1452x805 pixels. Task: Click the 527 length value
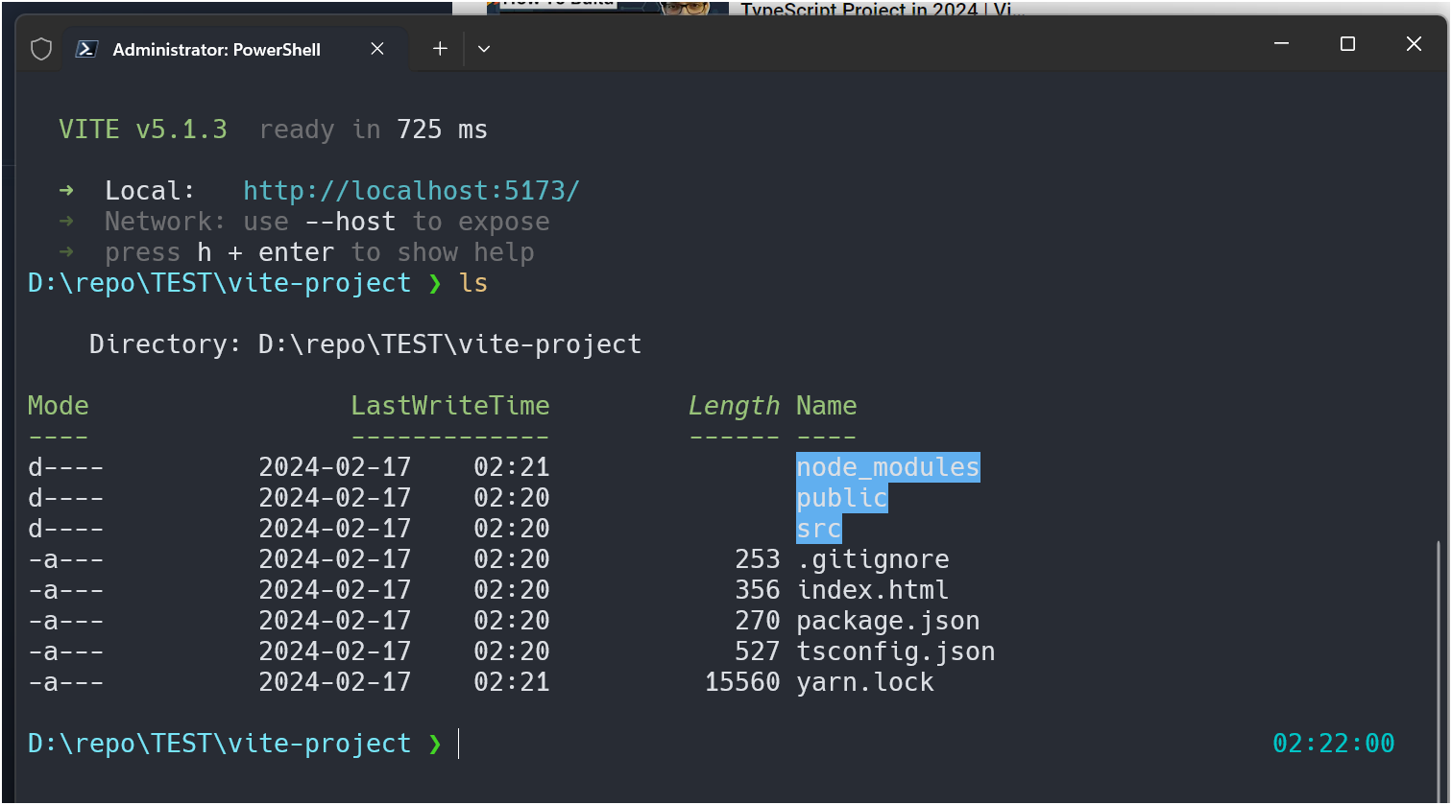pyautogui.click(x=758, y=651)
